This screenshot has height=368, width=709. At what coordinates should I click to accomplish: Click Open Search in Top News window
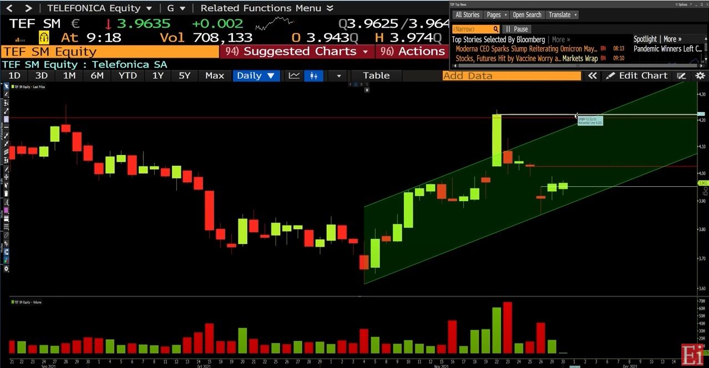[x=527, y=15]
